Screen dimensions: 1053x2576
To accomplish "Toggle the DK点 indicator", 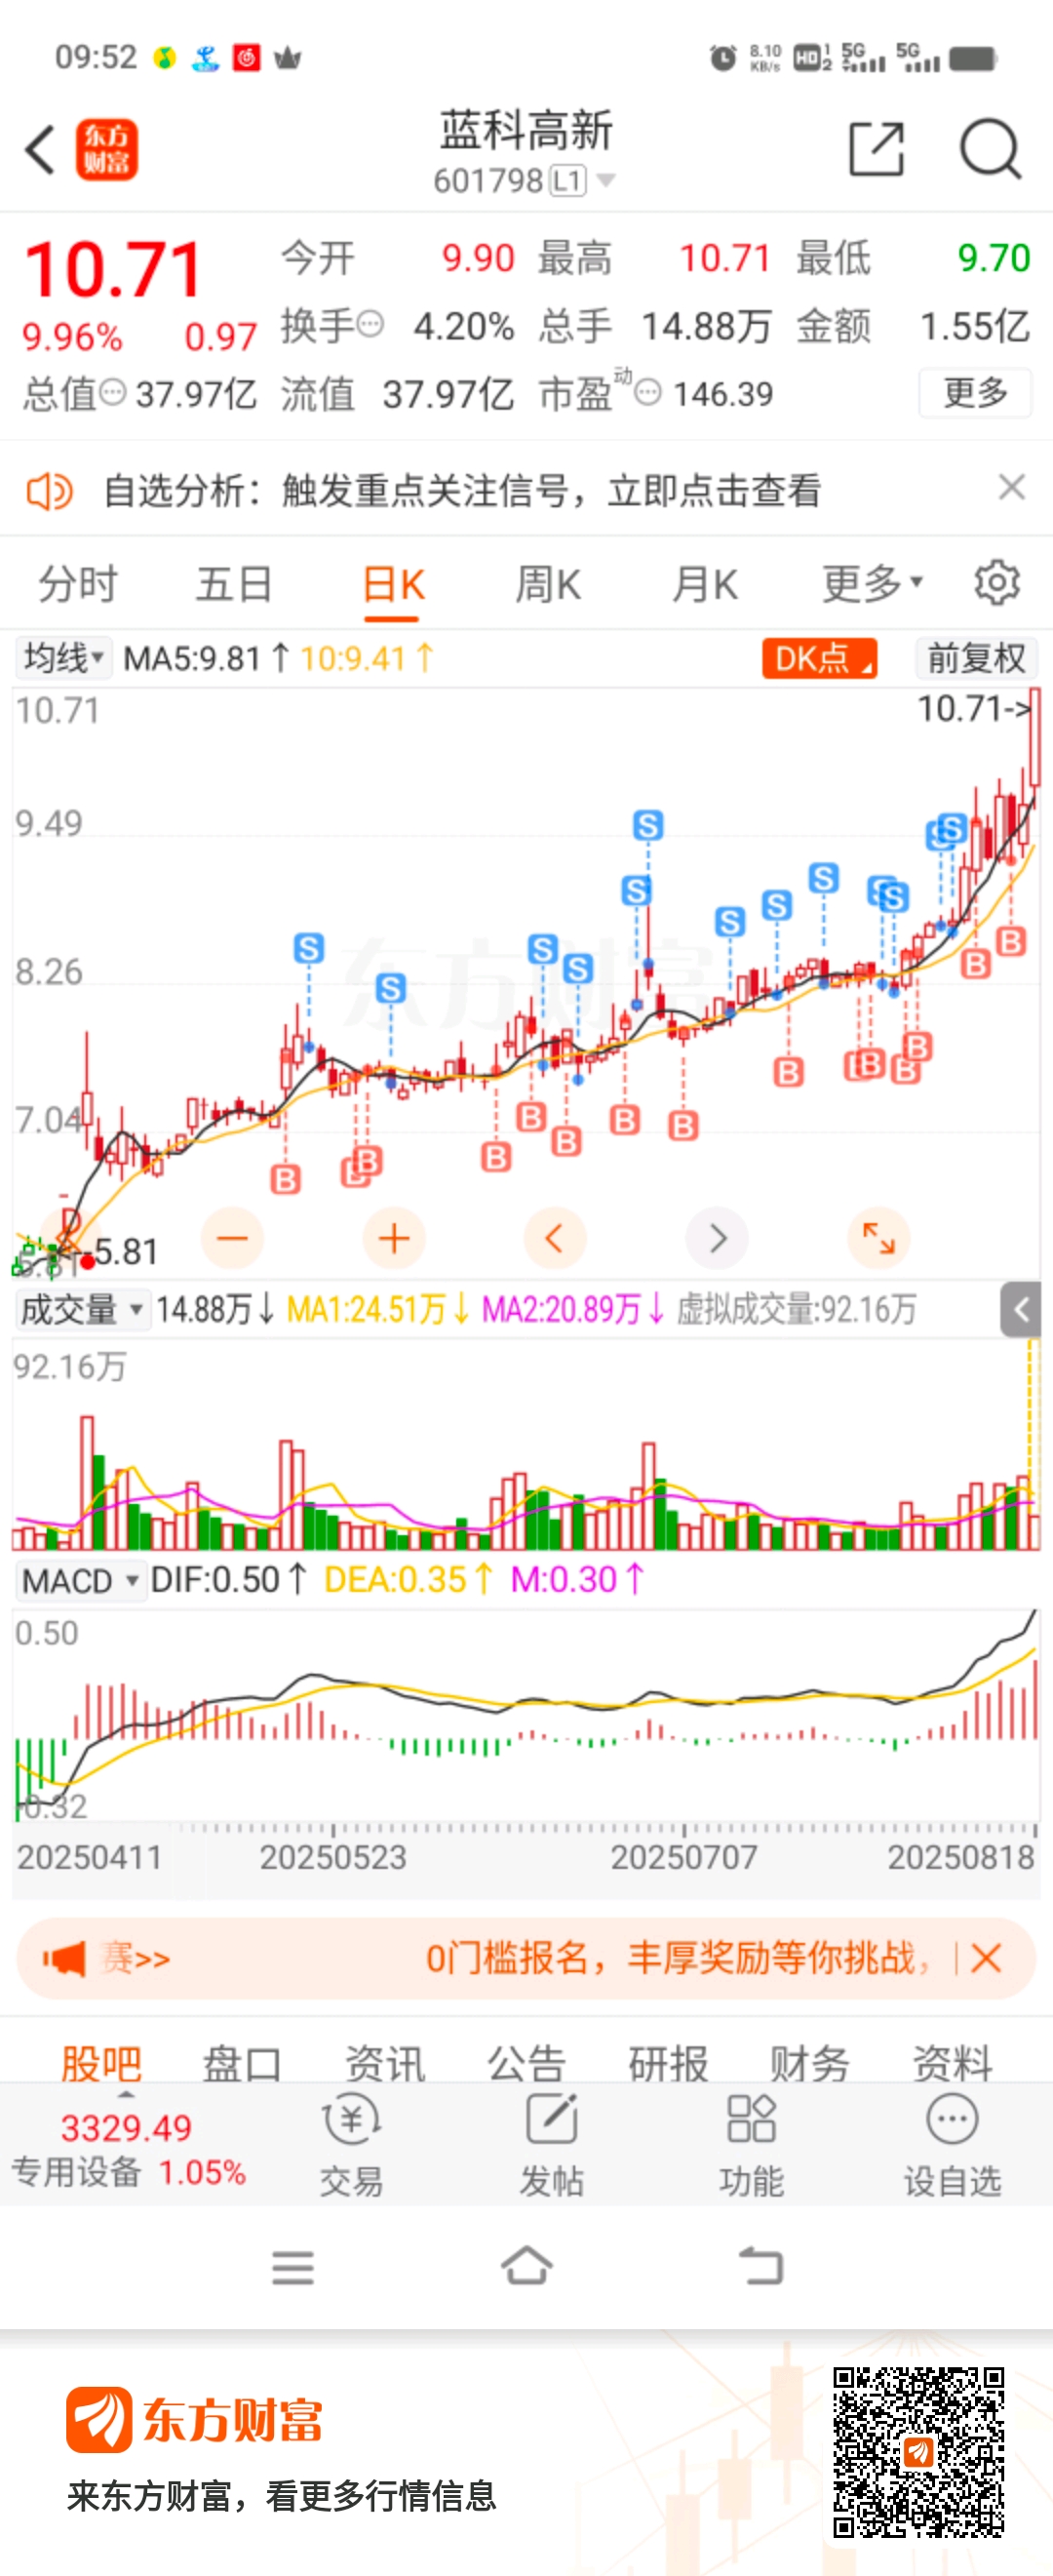I will pyautogui.click(x=819, y=658).
